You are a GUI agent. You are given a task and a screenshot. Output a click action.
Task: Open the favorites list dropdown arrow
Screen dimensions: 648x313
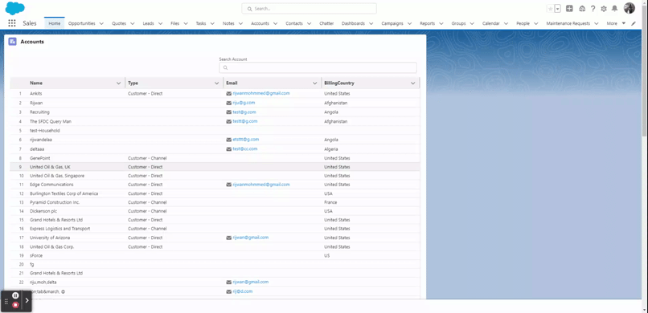557,9
